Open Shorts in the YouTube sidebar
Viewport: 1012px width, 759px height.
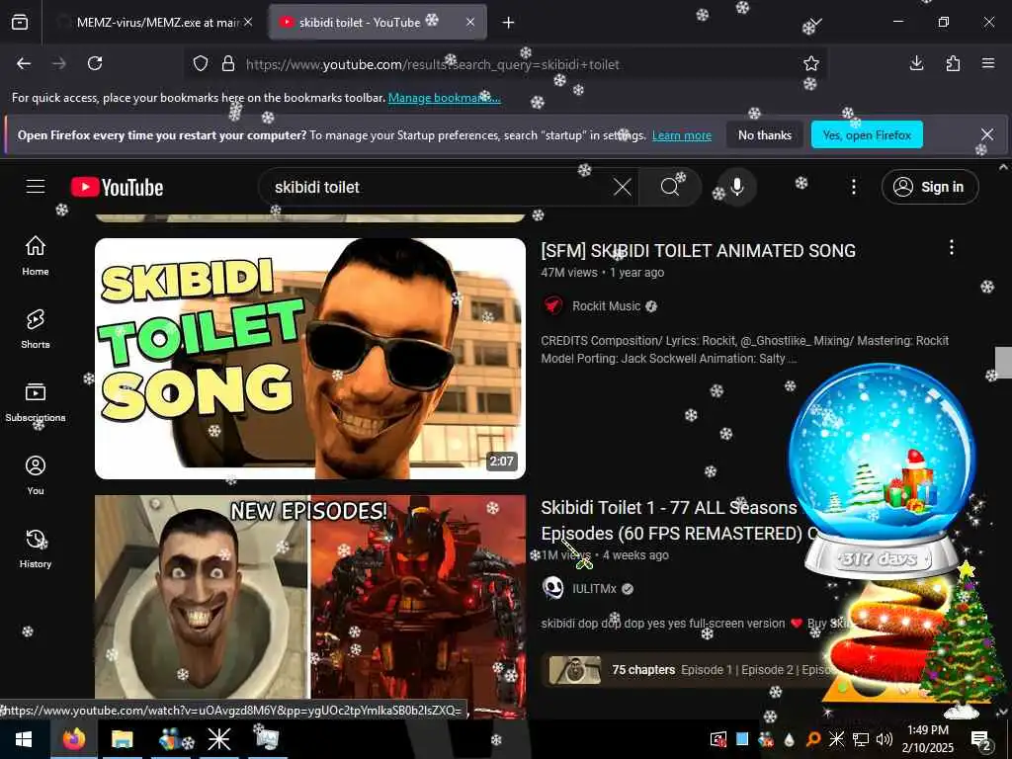coord(36,328)
